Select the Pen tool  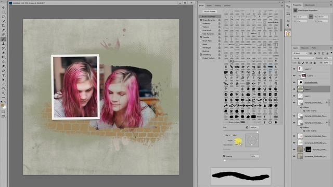[3, 71]
